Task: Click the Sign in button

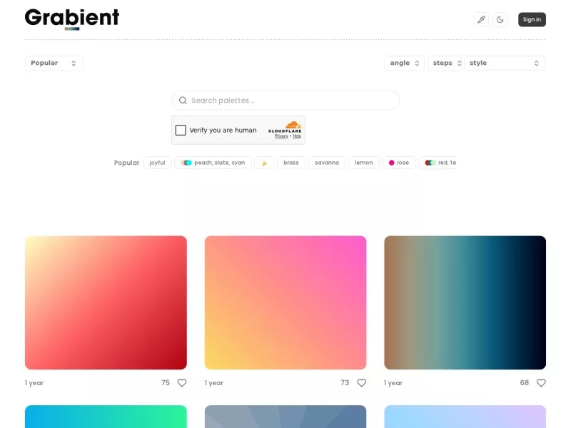Action: [532, 20]
